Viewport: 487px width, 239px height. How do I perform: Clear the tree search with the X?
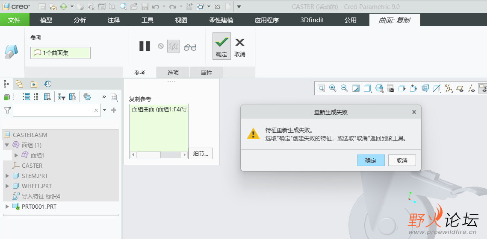coord(96,110)
